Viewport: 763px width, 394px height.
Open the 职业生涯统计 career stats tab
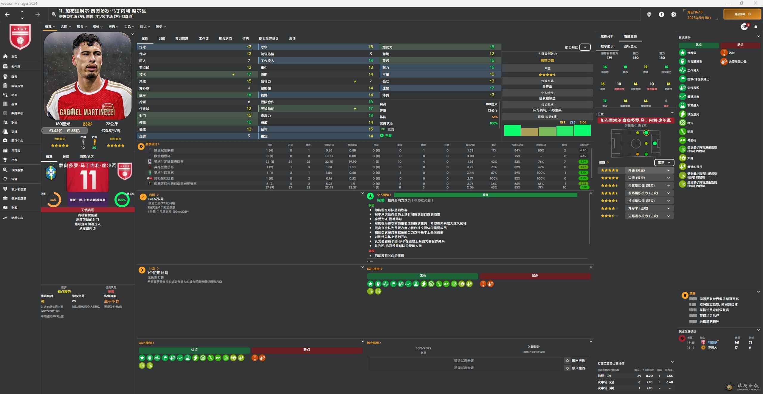pos(269,38)
